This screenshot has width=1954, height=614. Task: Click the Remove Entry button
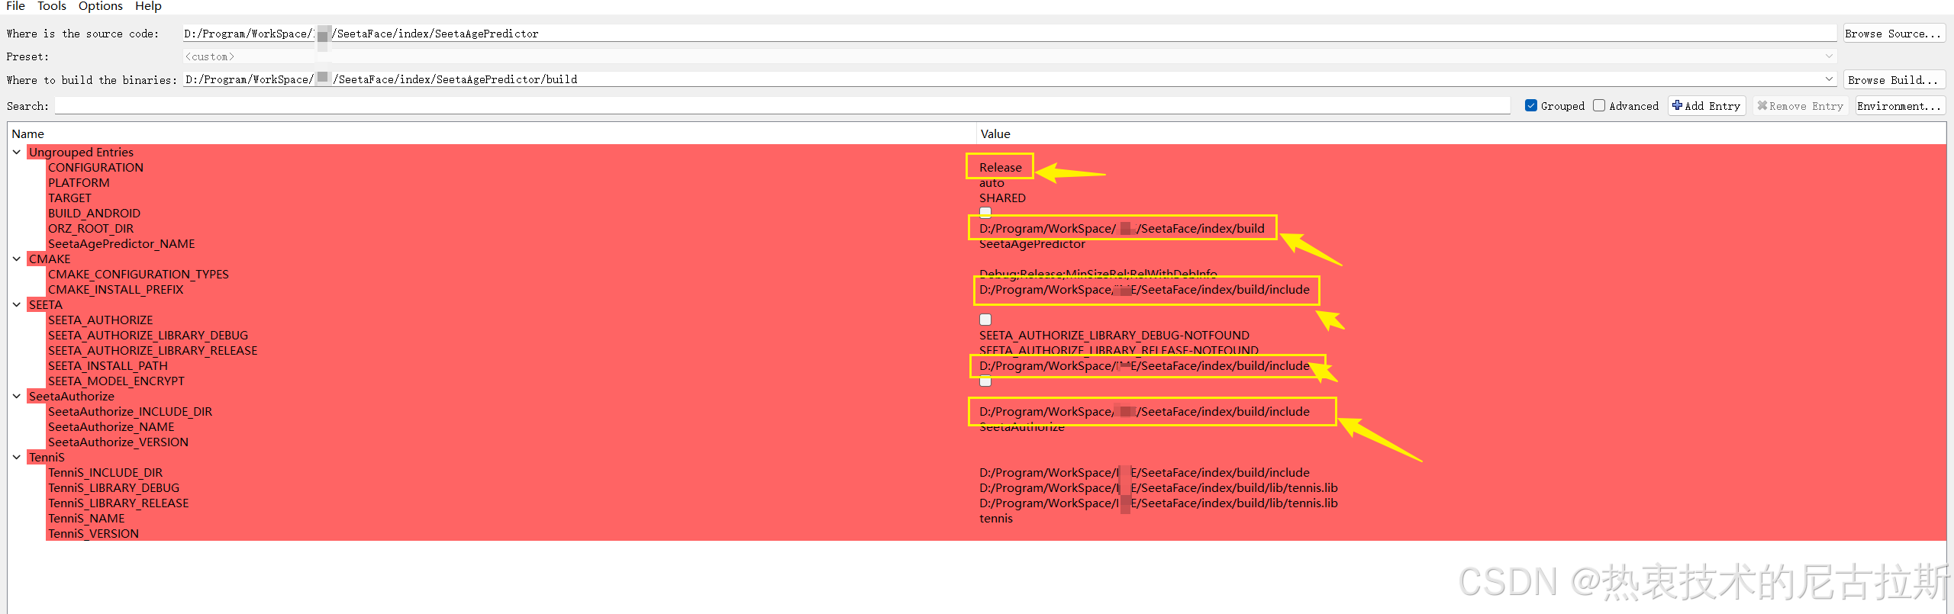point(1800,106)
